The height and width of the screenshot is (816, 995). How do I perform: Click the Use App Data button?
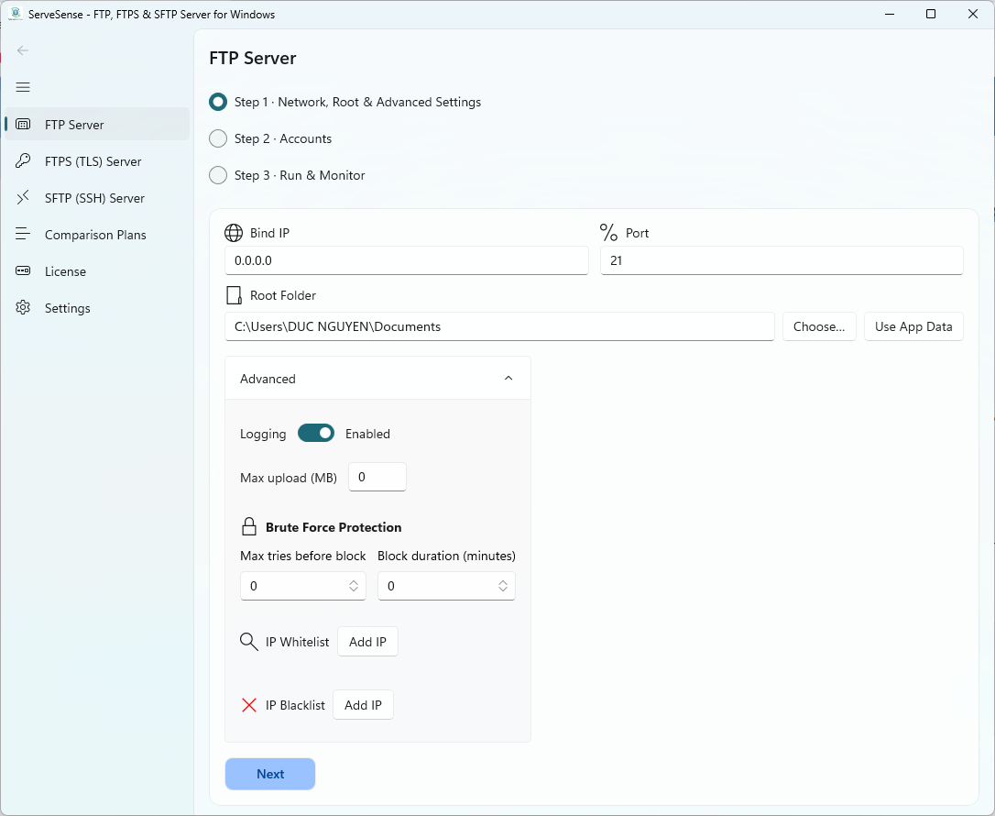tap(913, 326)
